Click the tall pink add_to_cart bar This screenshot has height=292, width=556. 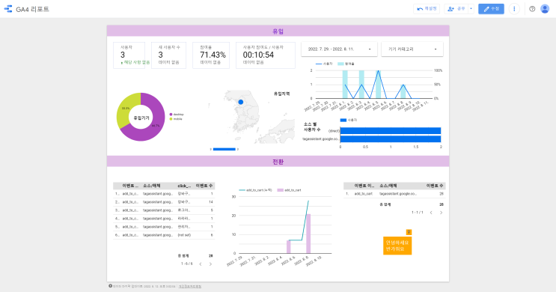point(308,234)
